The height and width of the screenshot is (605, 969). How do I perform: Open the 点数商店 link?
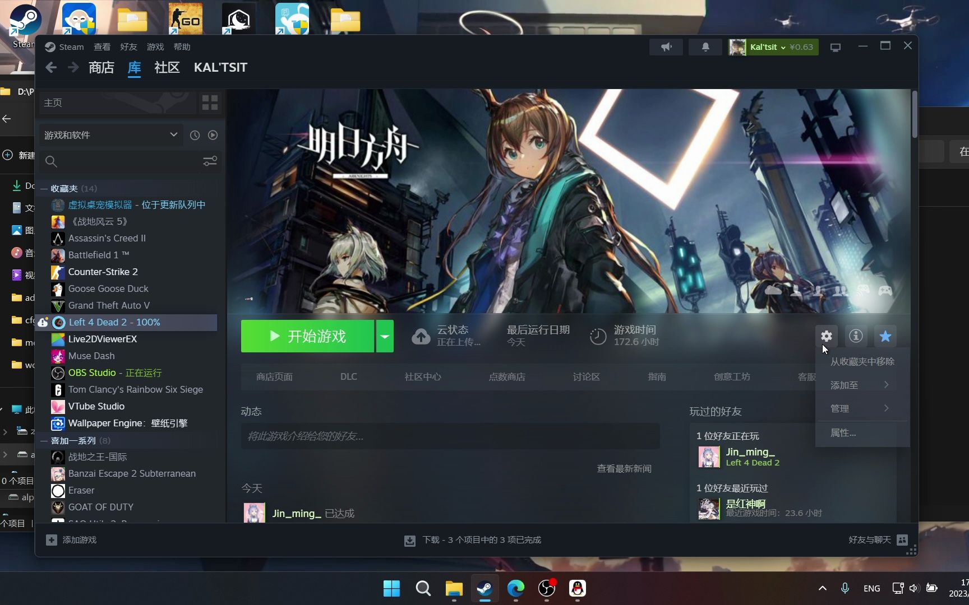507,377
